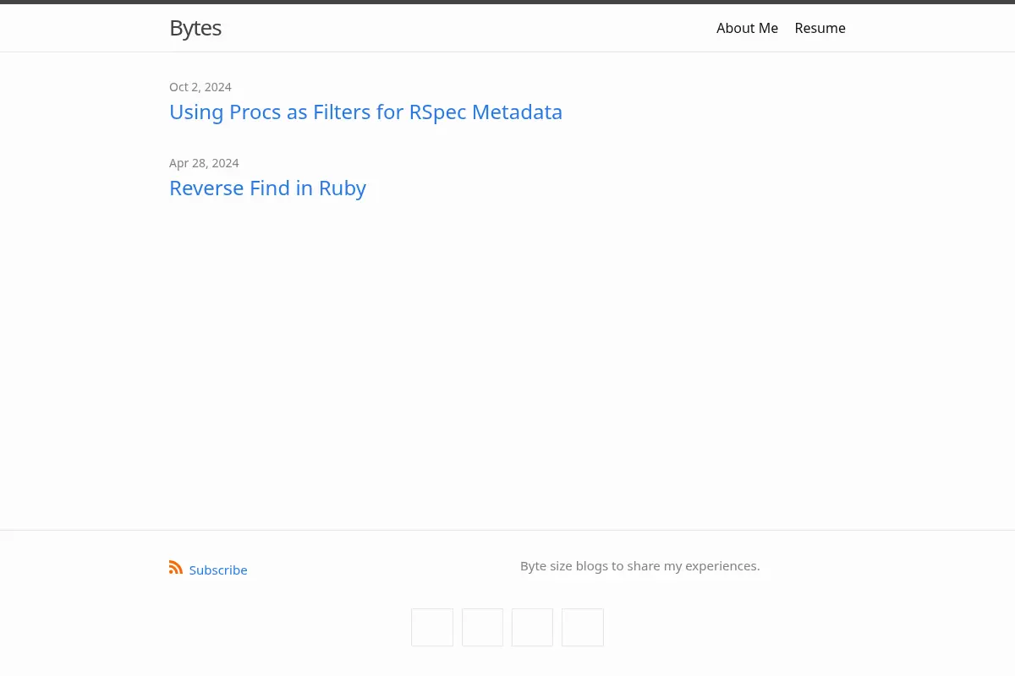The image size is (1015, 676).
Task: Click the Apr 28, 2024 post date
Action: pos(204,163)
